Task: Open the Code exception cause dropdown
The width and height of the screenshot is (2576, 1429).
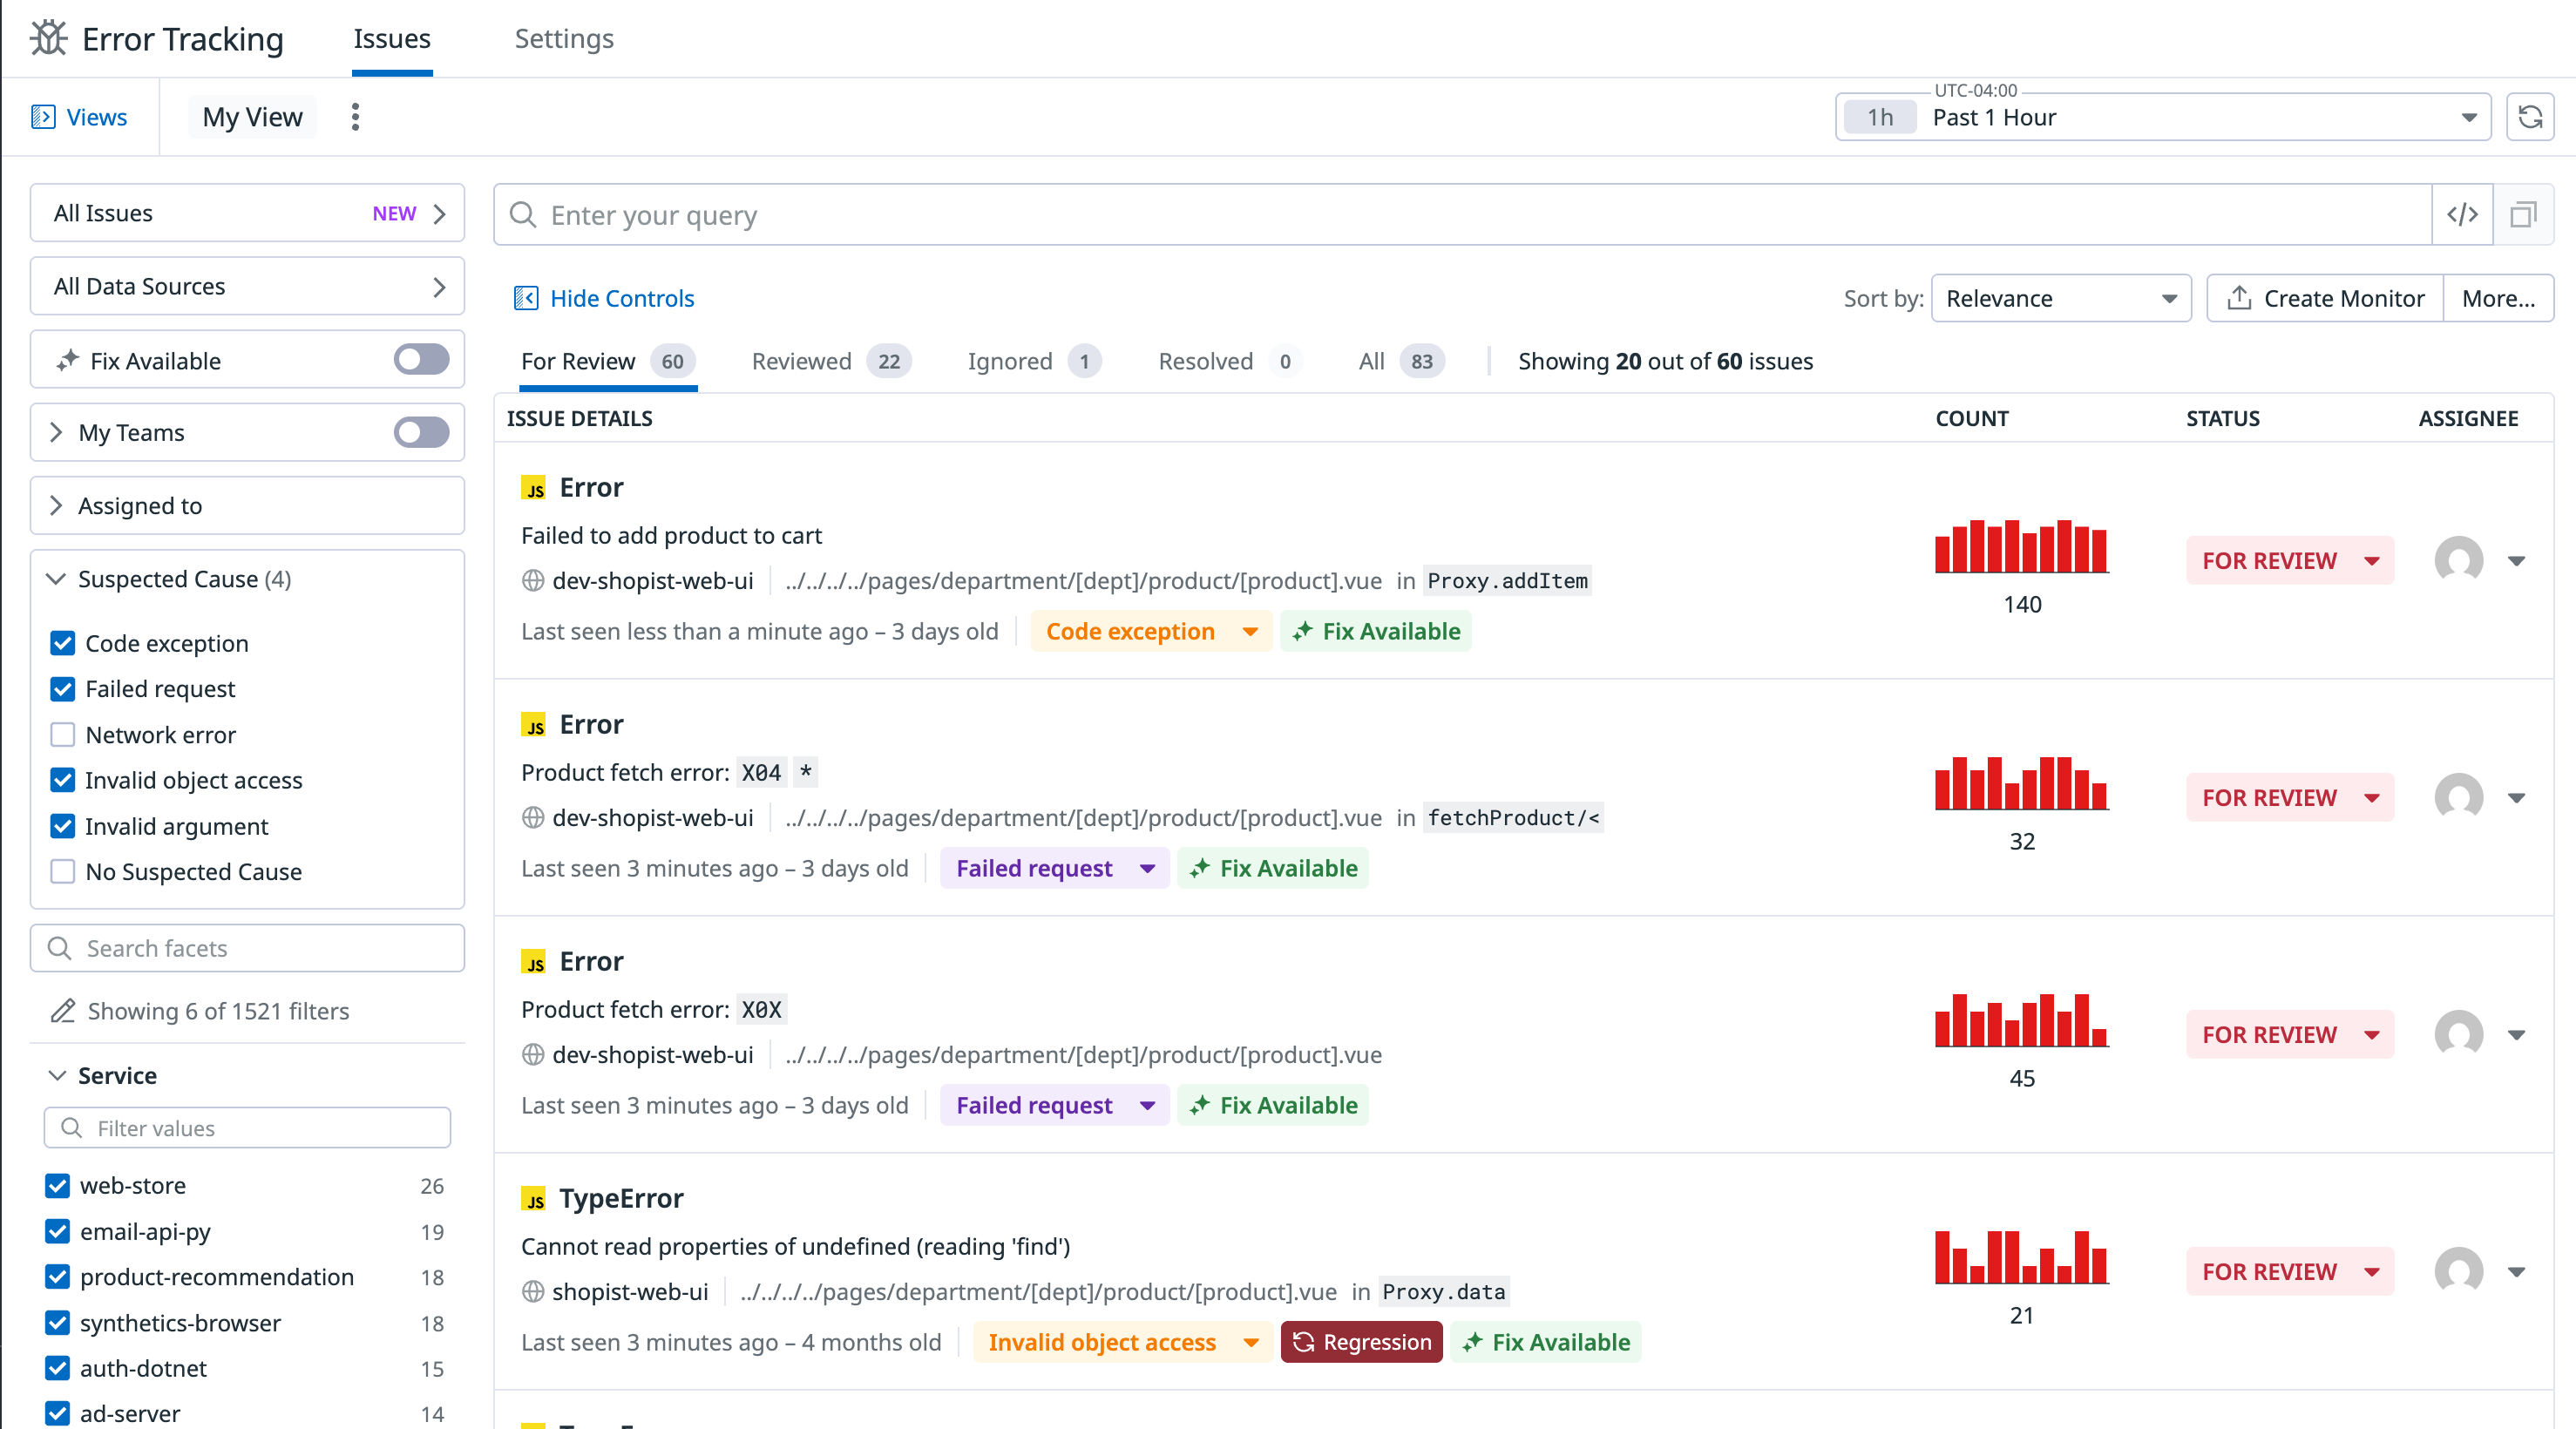Action: point(1249,631)
